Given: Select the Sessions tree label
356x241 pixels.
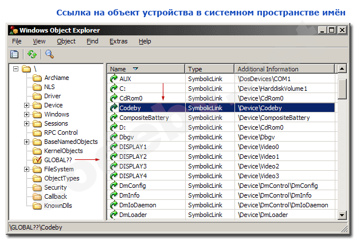Looking at the screenshot, I should pos(56,123).
